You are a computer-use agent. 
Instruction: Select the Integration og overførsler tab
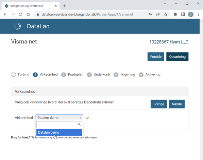pos(31,6)
